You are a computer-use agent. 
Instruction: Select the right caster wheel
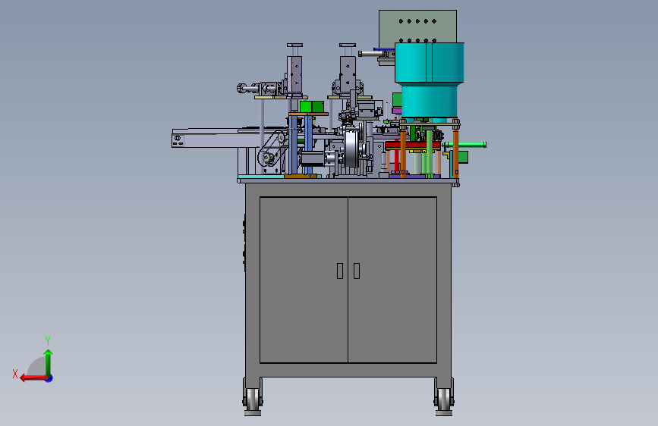point(444,399)
